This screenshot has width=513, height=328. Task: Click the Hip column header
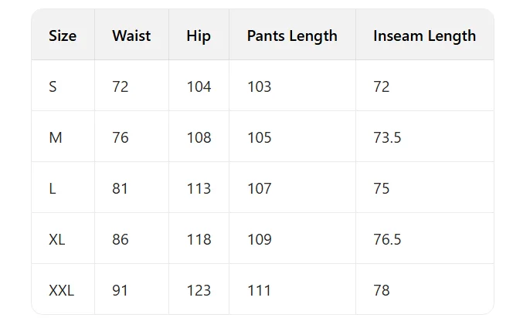click(x=199, y=36)
